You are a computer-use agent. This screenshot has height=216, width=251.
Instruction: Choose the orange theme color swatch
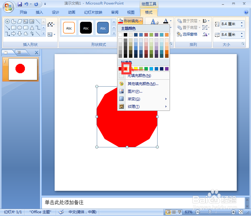(x=167, y=35)
